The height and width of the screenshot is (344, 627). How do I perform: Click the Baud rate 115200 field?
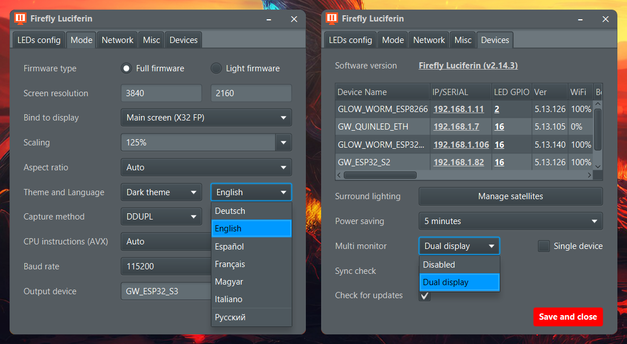(x=166, y=266)
